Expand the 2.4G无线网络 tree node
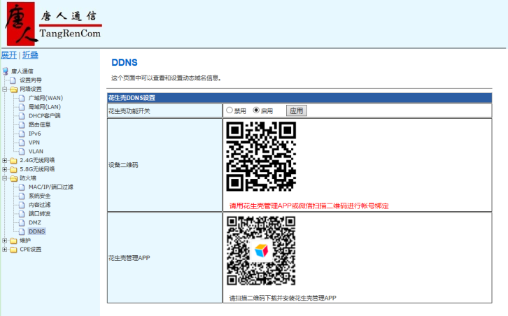Image resolution: width=508 pixels, height=316 pixels. point(5,160)
